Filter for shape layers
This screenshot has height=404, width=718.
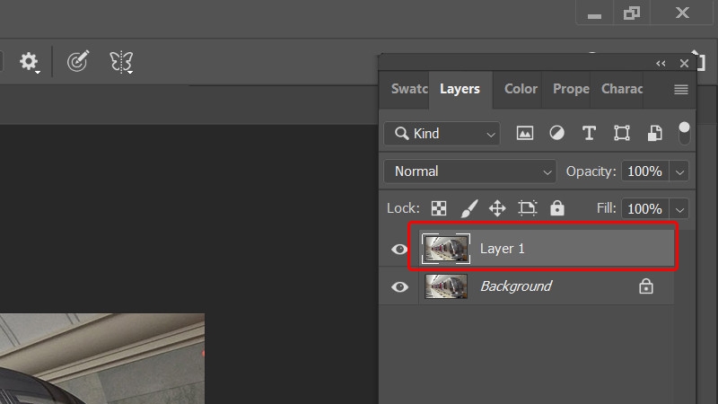(x=622, y=133)
